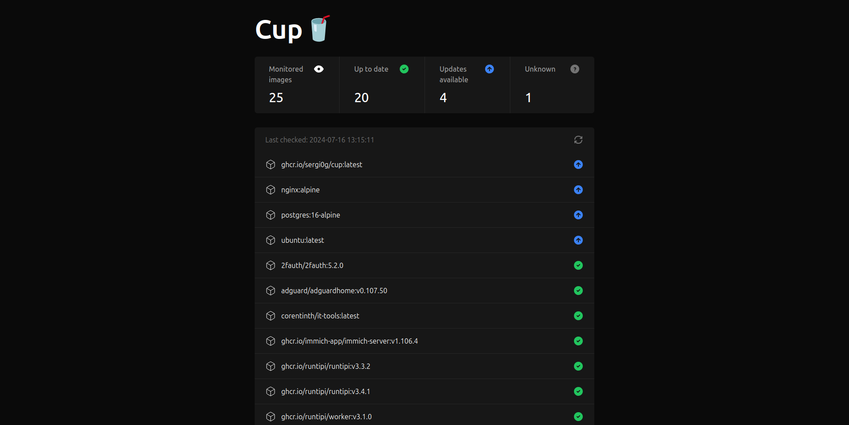
Task: Click the blue arrow icon on Updates available
Action: (x=490, y=69)
